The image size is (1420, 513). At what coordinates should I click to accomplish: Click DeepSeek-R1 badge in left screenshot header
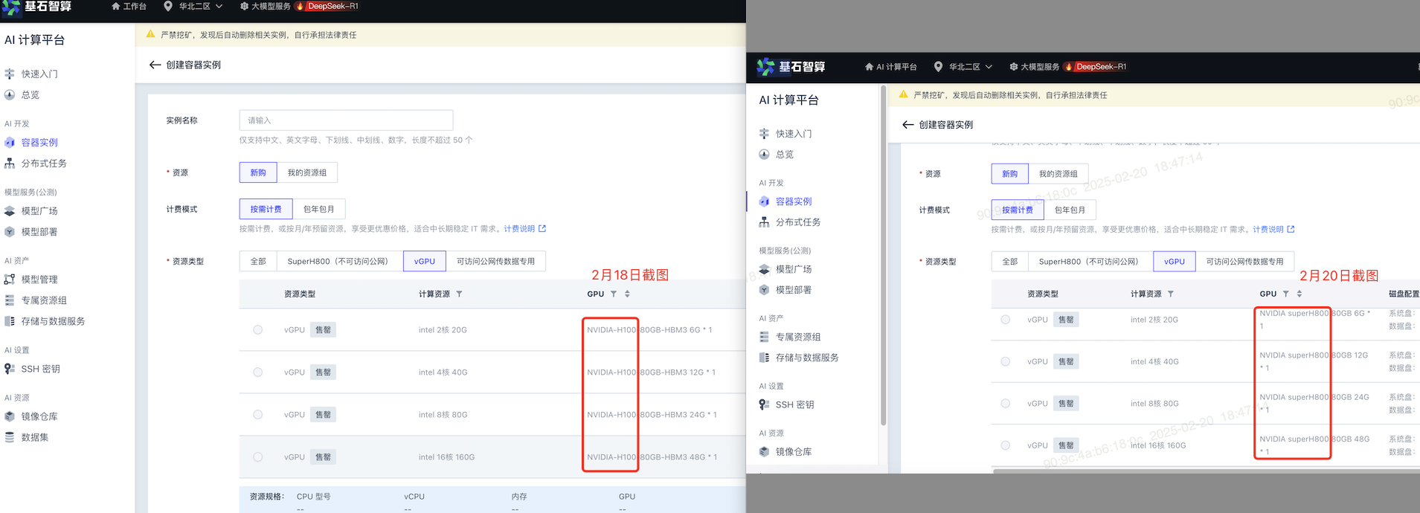tap(328, 6)
